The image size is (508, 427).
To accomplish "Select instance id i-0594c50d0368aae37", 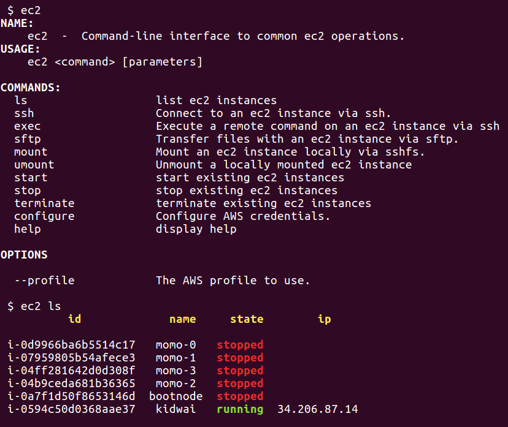I will tap(71, 409).
